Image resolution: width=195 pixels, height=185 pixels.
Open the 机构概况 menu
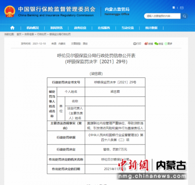pos(33,28)
